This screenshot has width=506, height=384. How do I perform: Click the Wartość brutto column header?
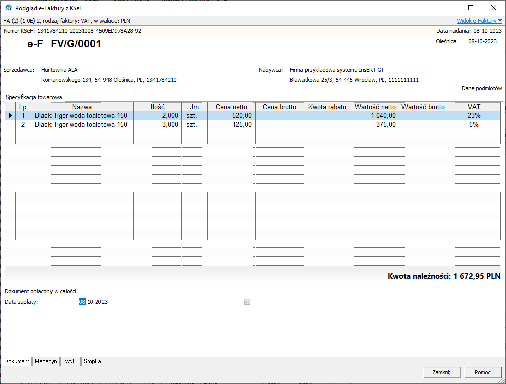pyautogui.click(x=423, y=107)
